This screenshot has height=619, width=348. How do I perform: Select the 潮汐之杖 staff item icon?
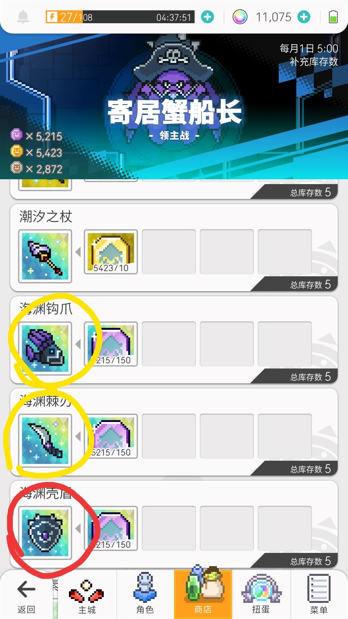coord(45,256)
